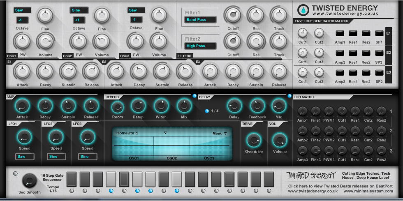Open the Homeworld preset selector arrow
The image size is (403, 201).
[165, 133]
